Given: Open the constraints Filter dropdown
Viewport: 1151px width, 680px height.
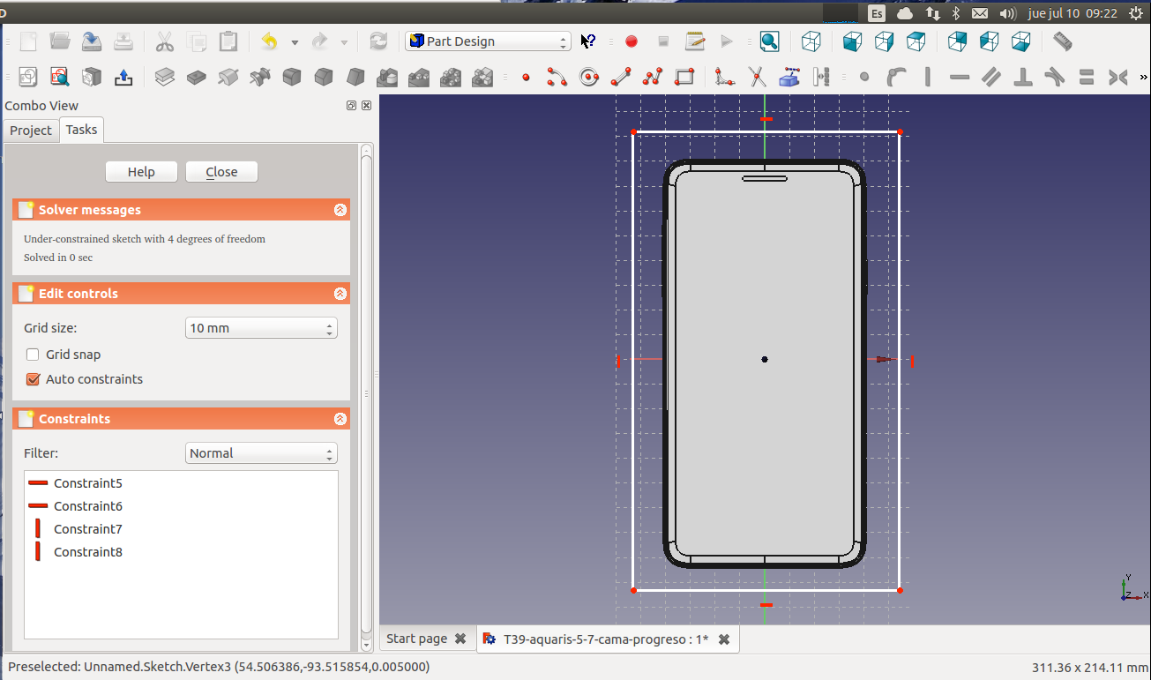Looking at the screenshot, I should tap(261, 453).
